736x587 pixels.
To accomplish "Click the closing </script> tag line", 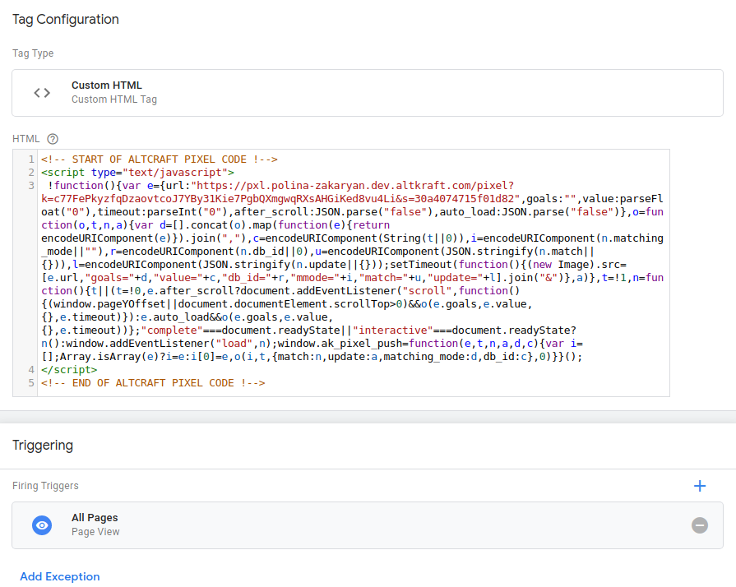I will (69, 370).
